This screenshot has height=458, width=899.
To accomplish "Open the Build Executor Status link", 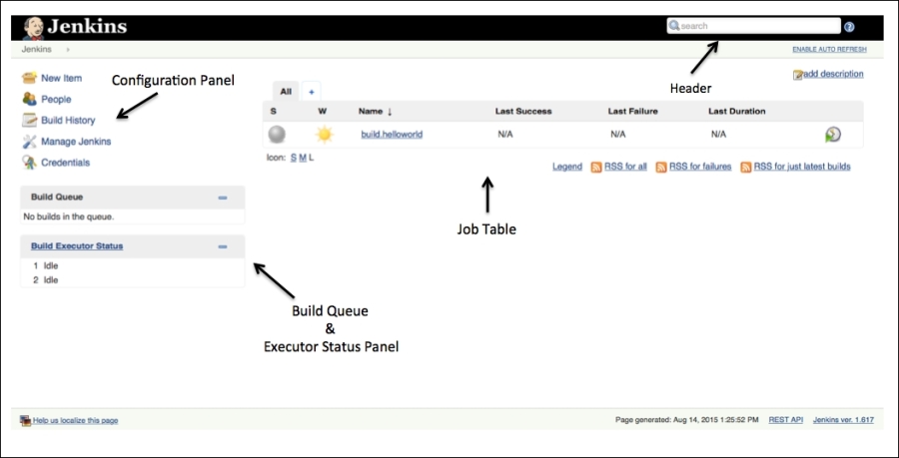I will pyautogui.click(x=77, y=246).
